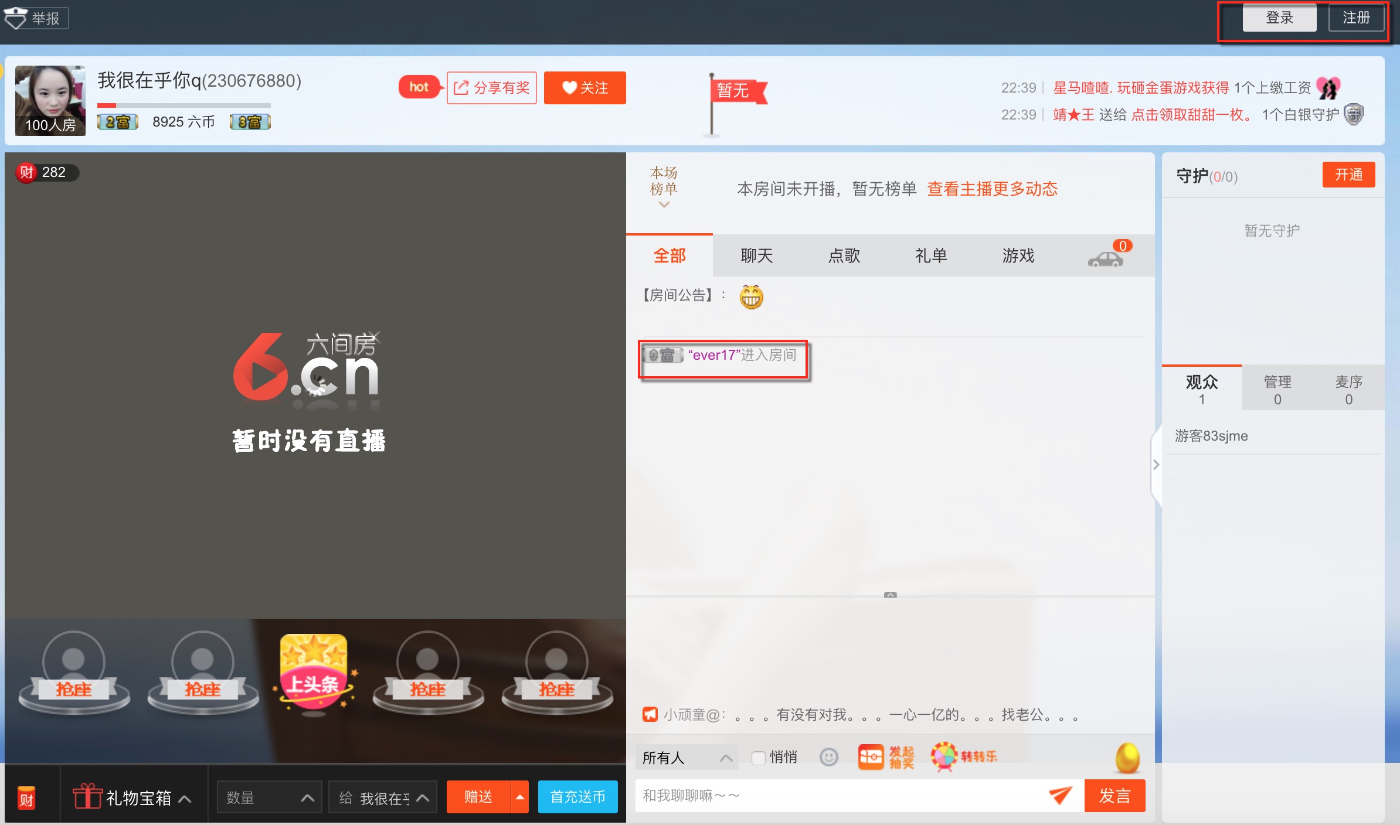Click 发言 send message button
Image resolution: width=1400 pixels, height=825 pixels.
[1114, 796]
